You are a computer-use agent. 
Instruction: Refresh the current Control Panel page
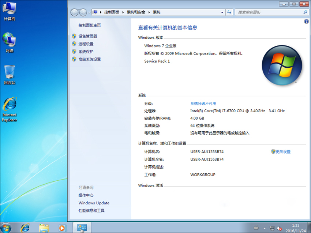[229, 12]
